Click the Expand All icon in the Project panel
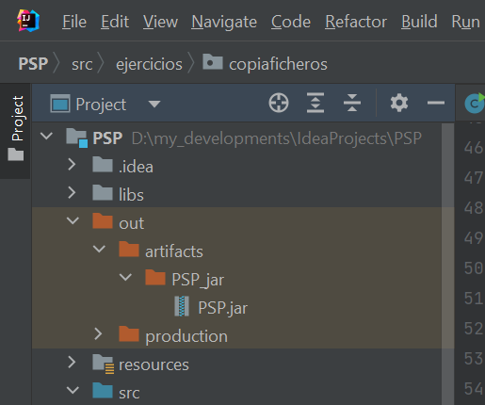 pos(315,103)
